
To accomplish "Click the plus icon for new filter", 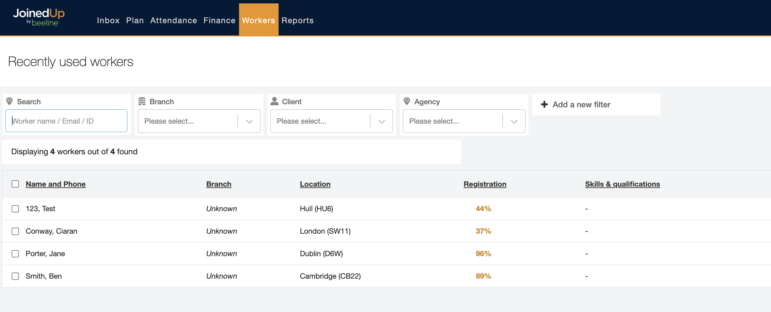I will pyautogui.click(x=544, y=105).
